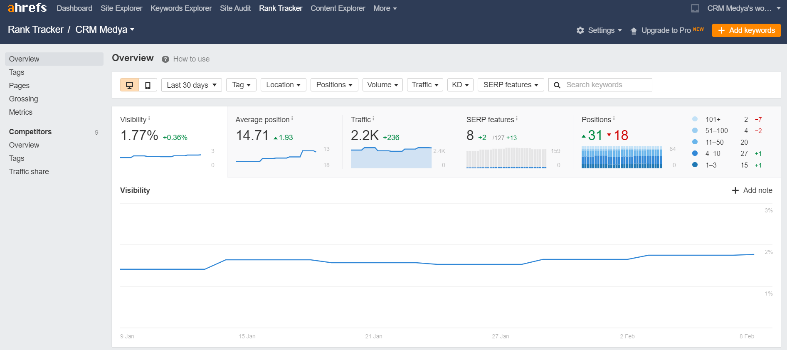The height and width of the screenshot is (350, 787).
Task: Click the Add keywords button
Action: point(746,30)
